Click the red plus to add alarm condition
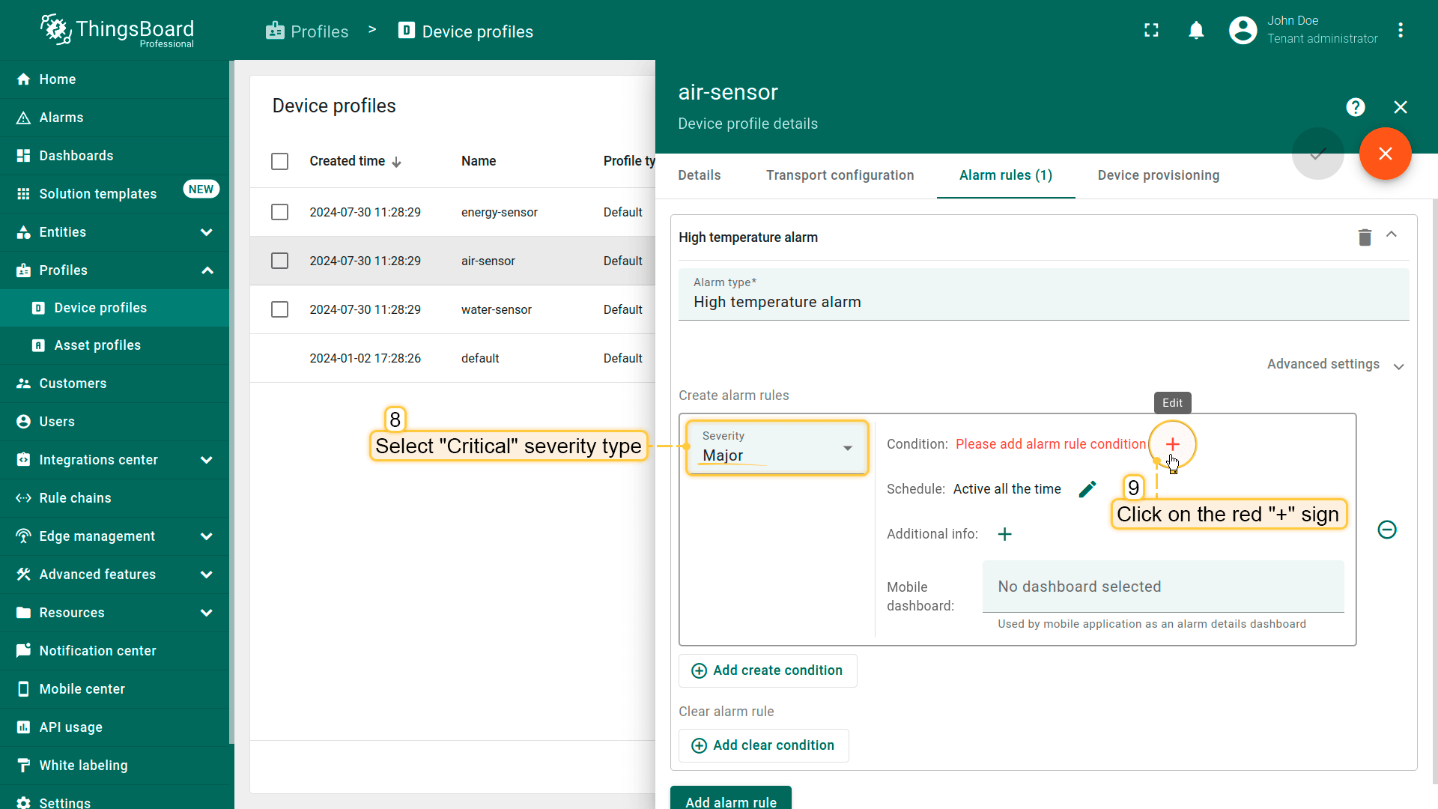Viewport: 1438px width, 809px height. pyautogui.click(x=1172, y=444)
